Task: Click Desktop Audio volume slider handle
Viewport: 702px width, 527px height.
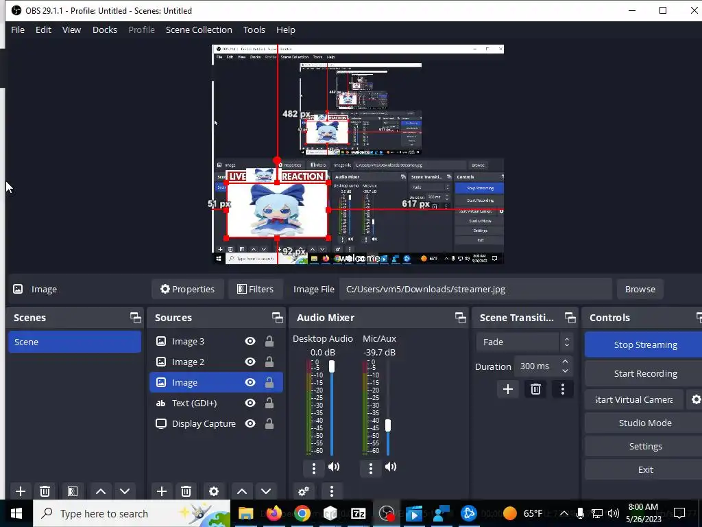Action: 332,366
